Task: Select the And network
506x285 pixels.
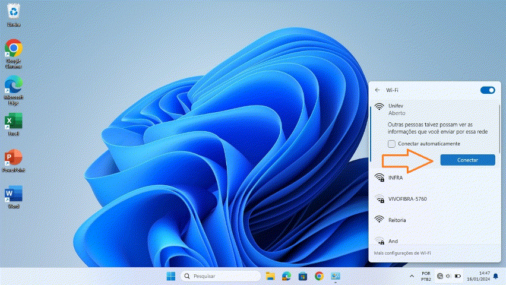Action: point(435,241)
